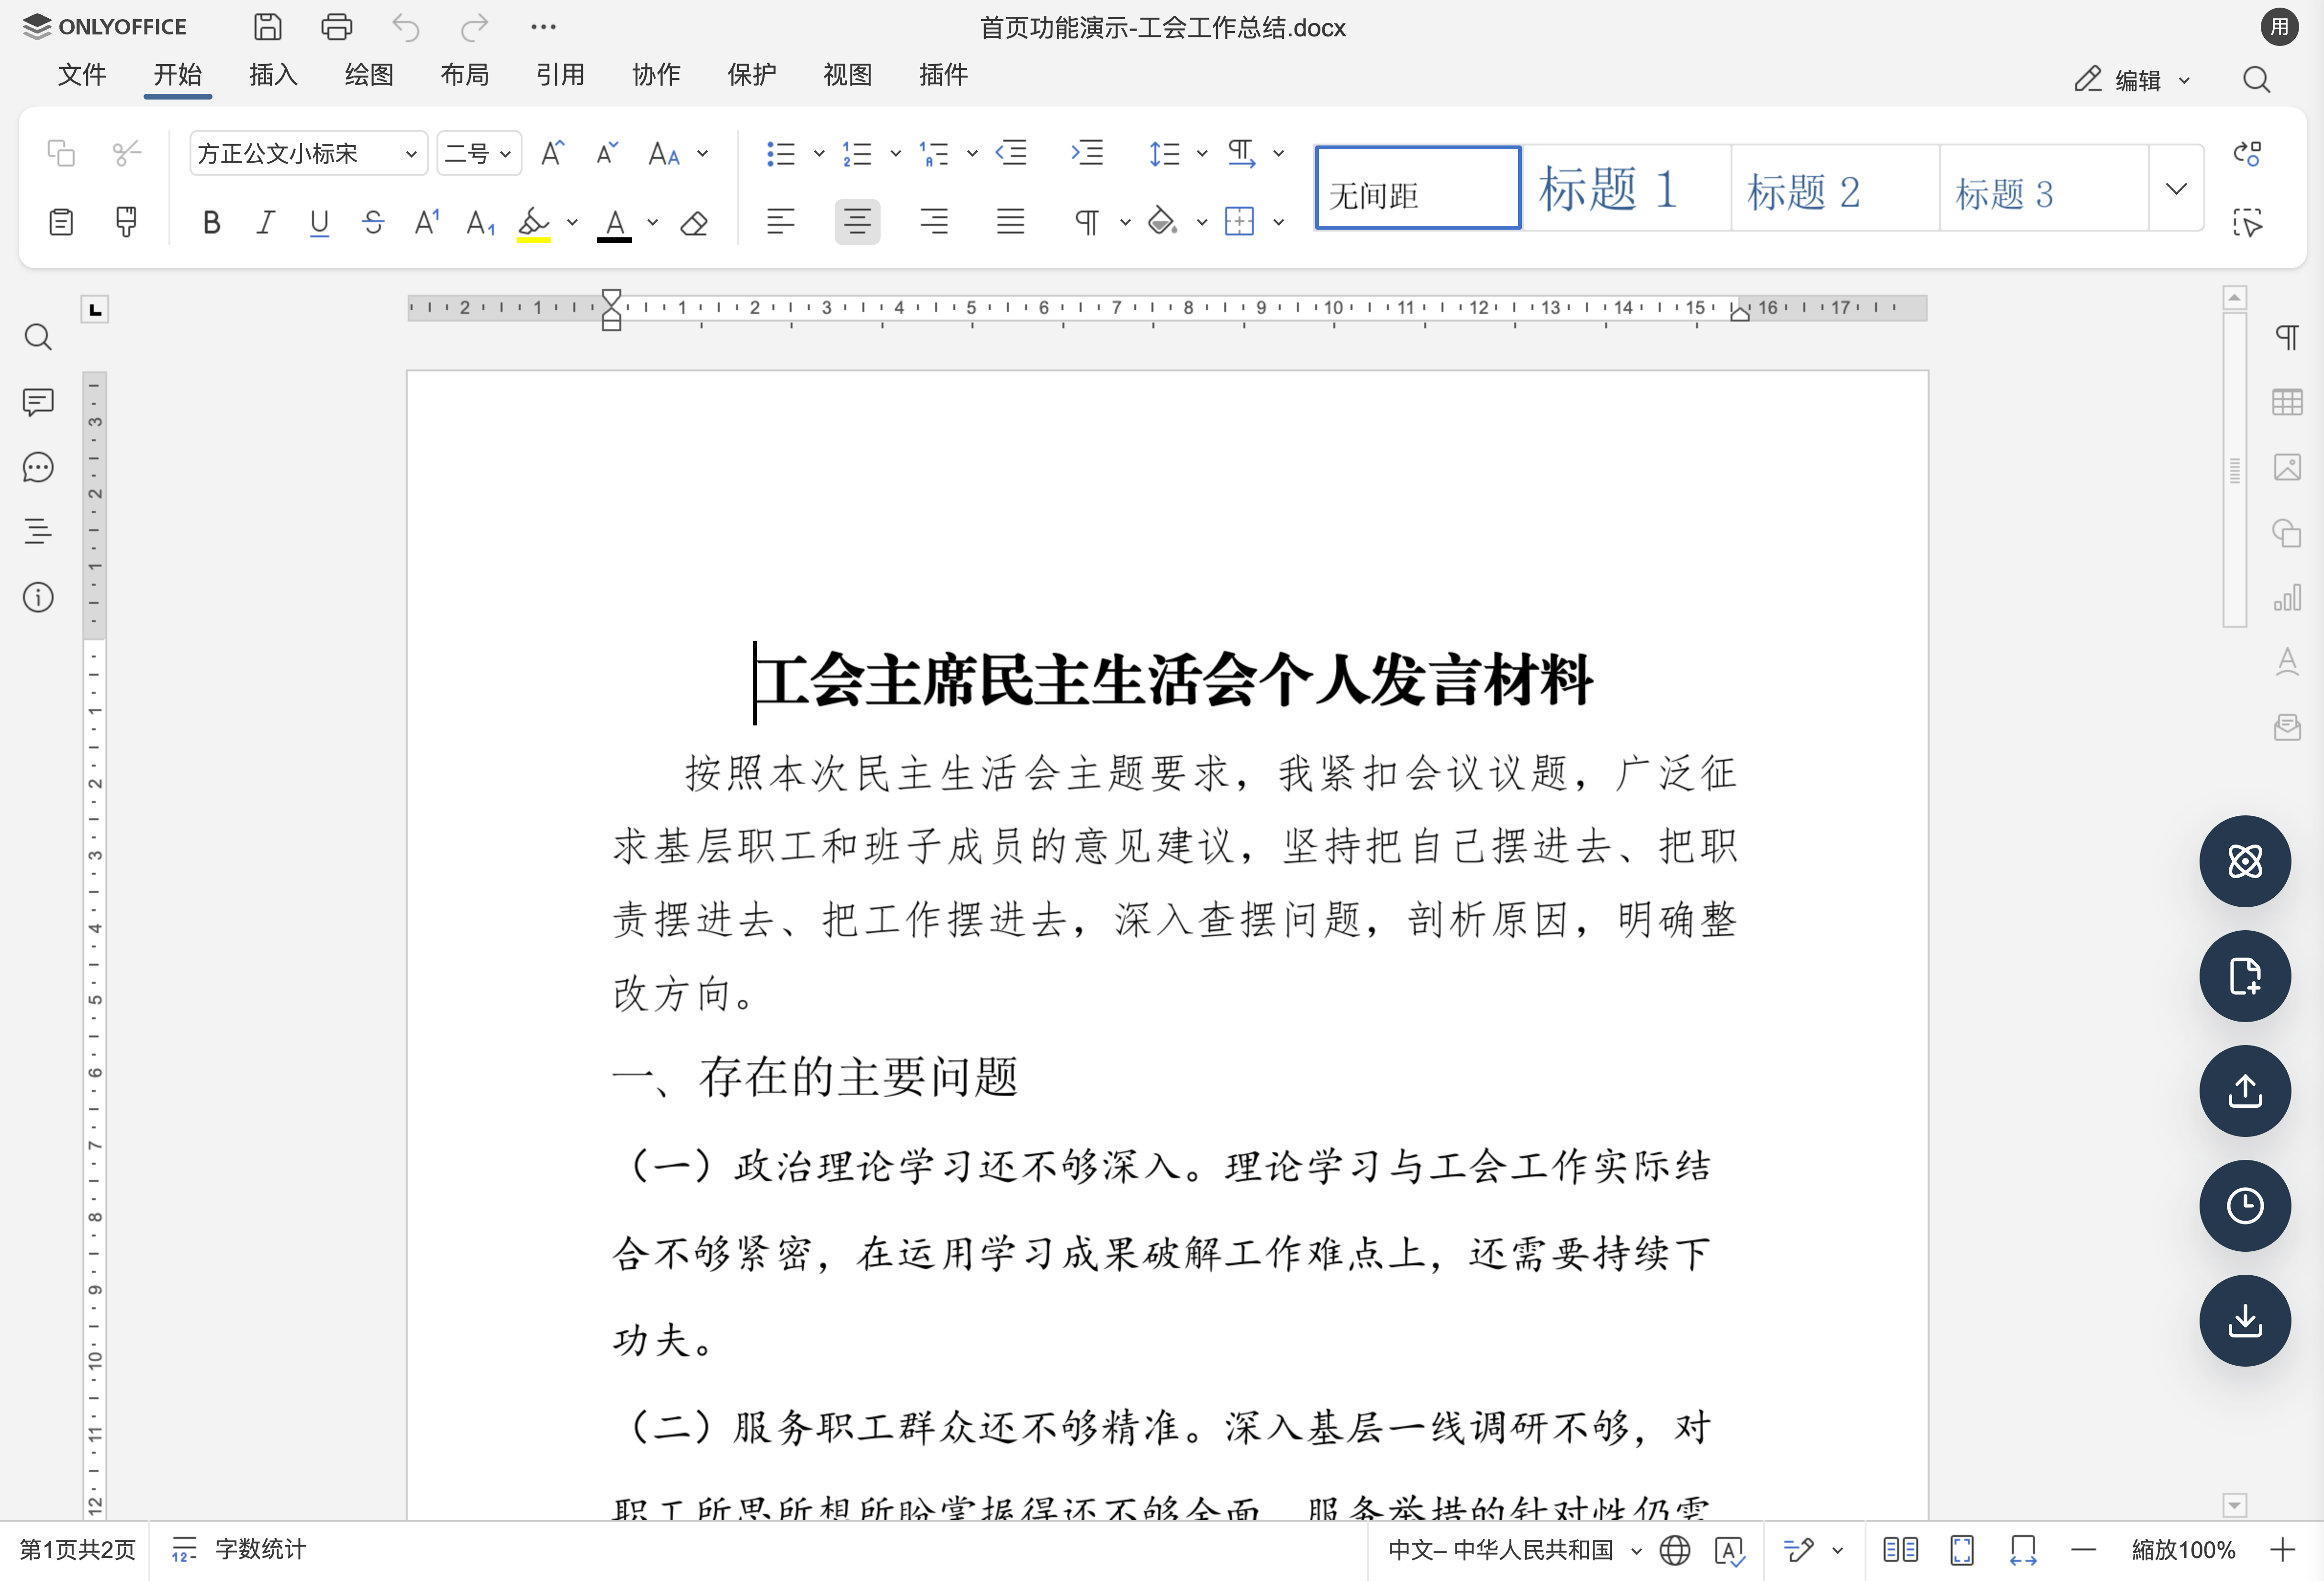Open the 插入 tab
This screenshot has height=1581, width=2324.
click(x=273, y=75)
